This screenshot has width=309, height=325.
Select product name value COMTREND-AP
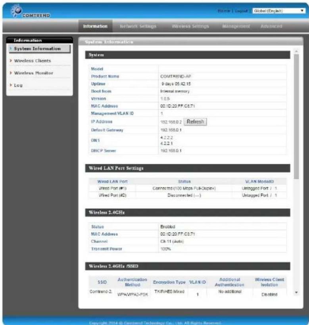tap(176, 76)
